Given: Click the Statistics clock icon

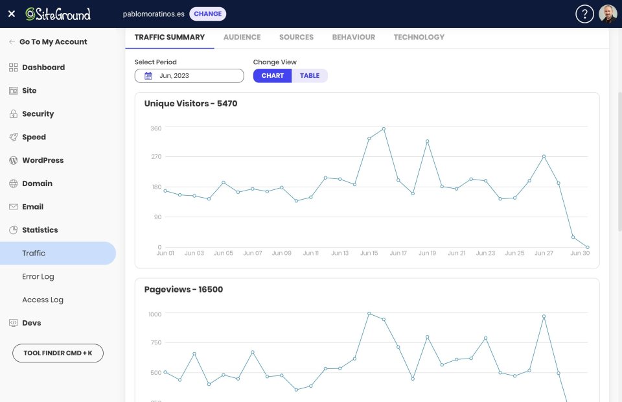Looking at the screenshot, I should pos(14,230).
